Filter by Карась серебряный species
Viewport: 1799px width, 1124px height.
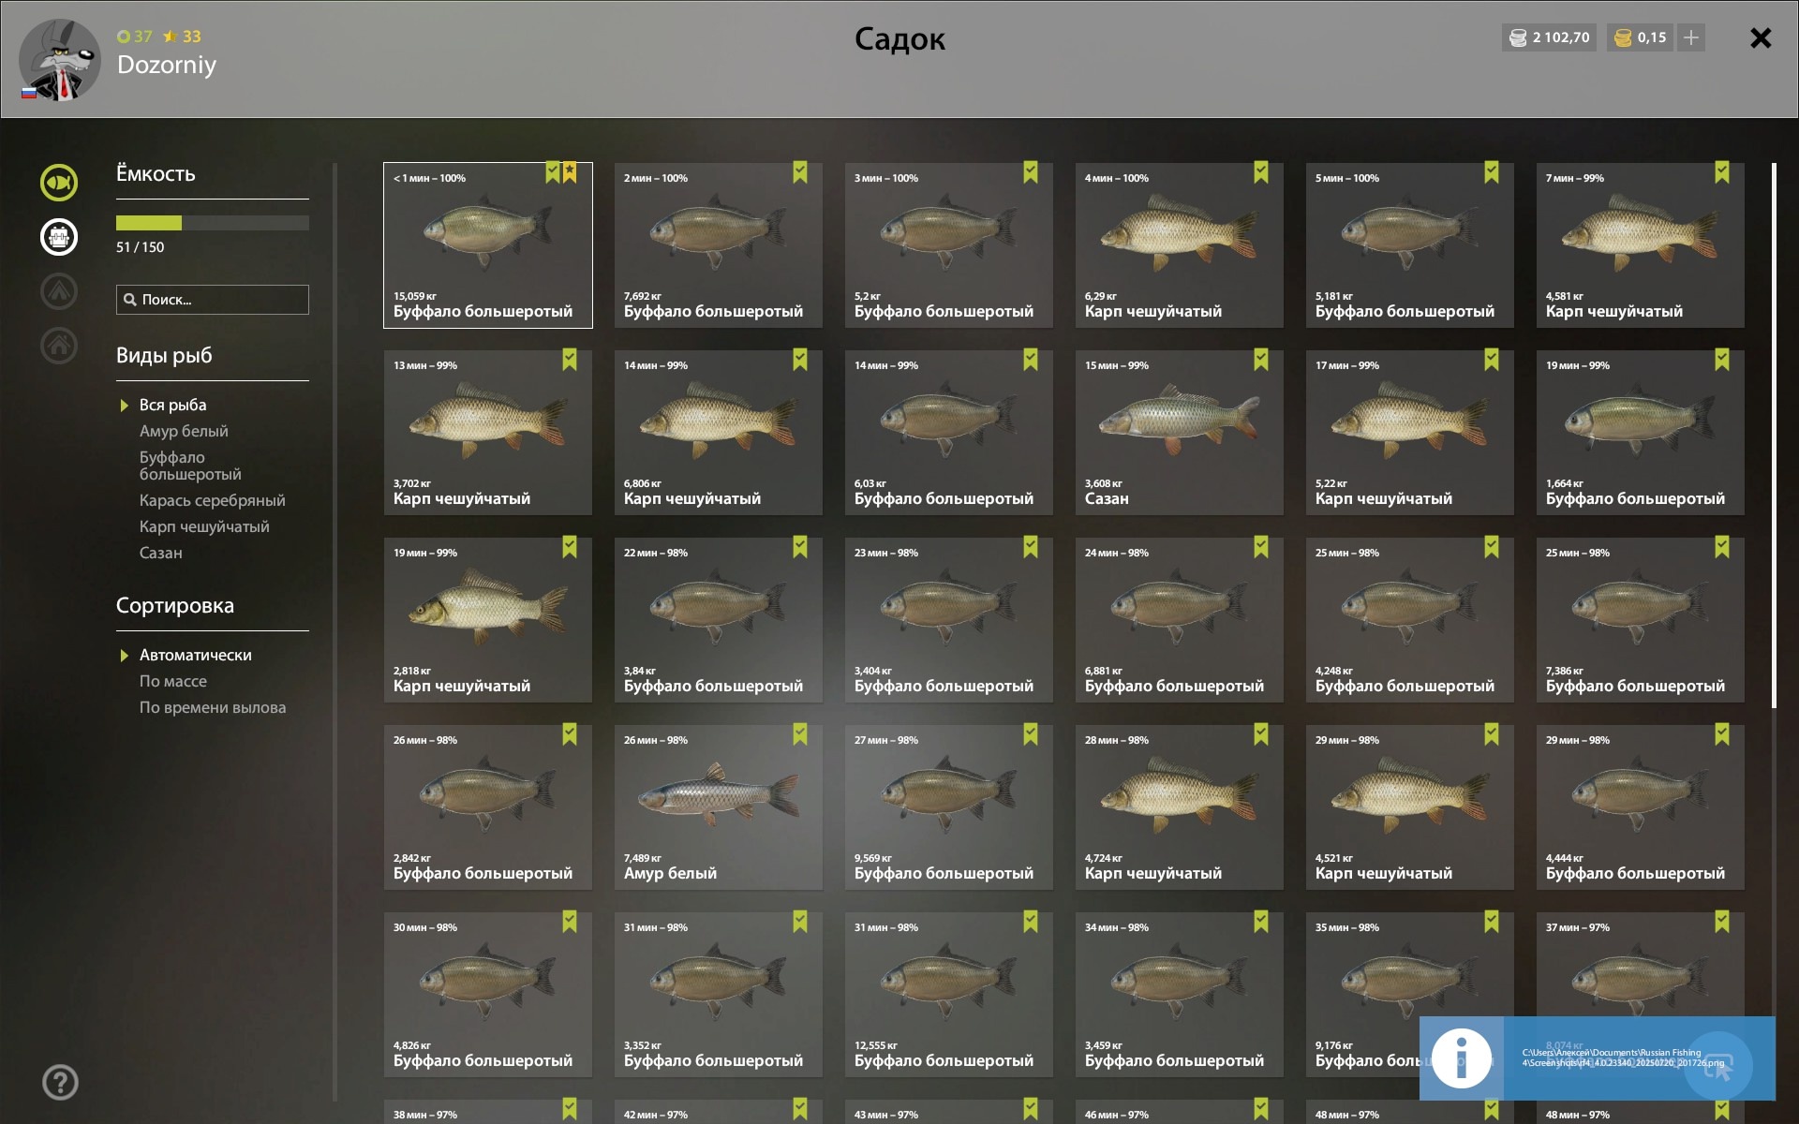click(212, 500)
